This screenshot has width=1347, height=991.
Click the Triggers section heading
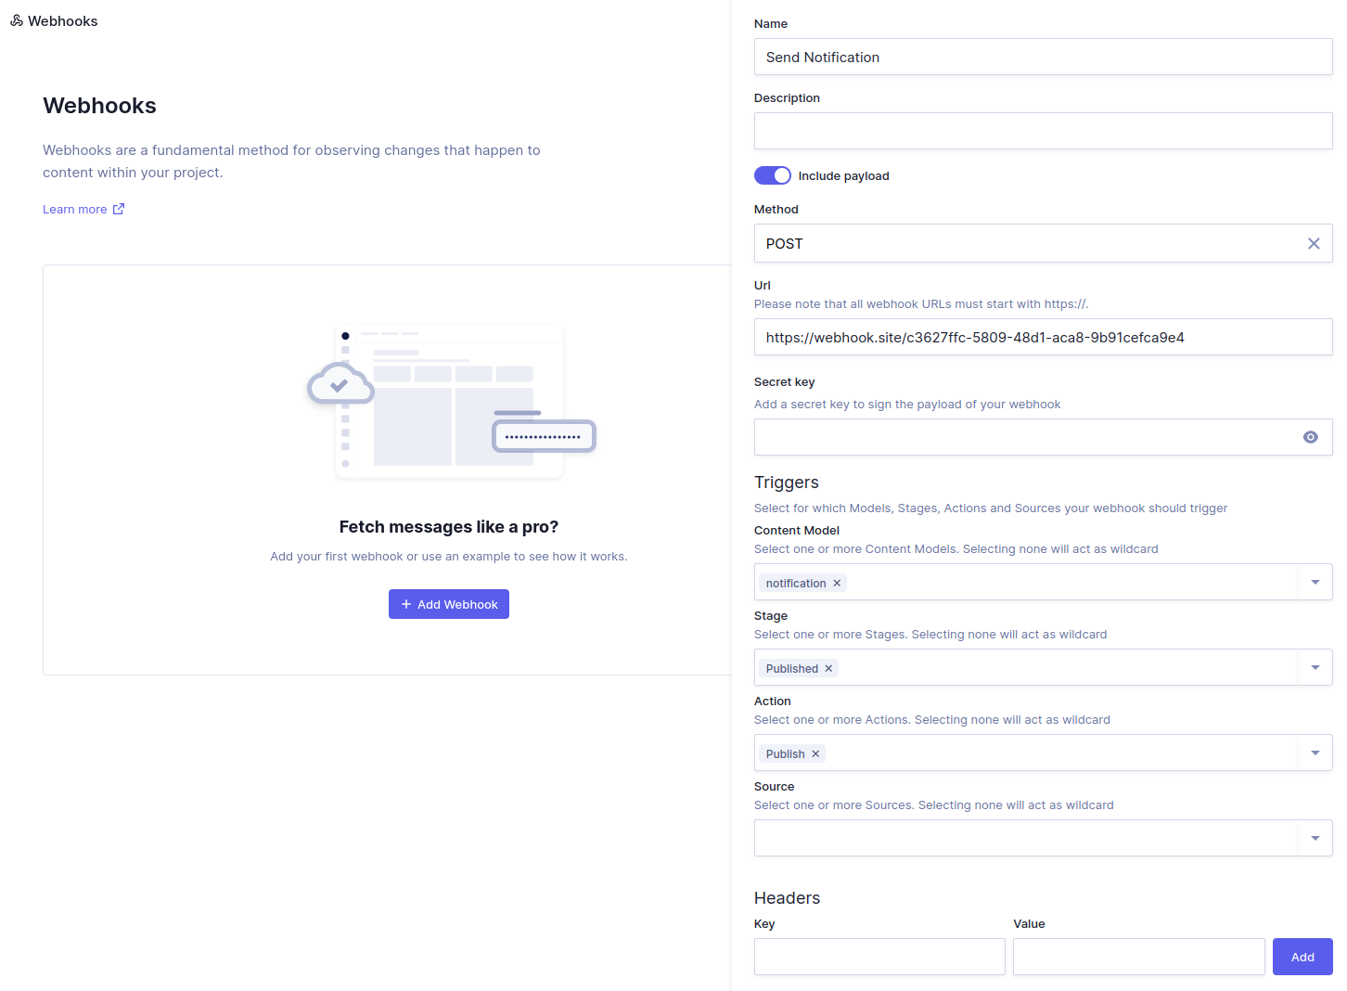tap(786, 483)
